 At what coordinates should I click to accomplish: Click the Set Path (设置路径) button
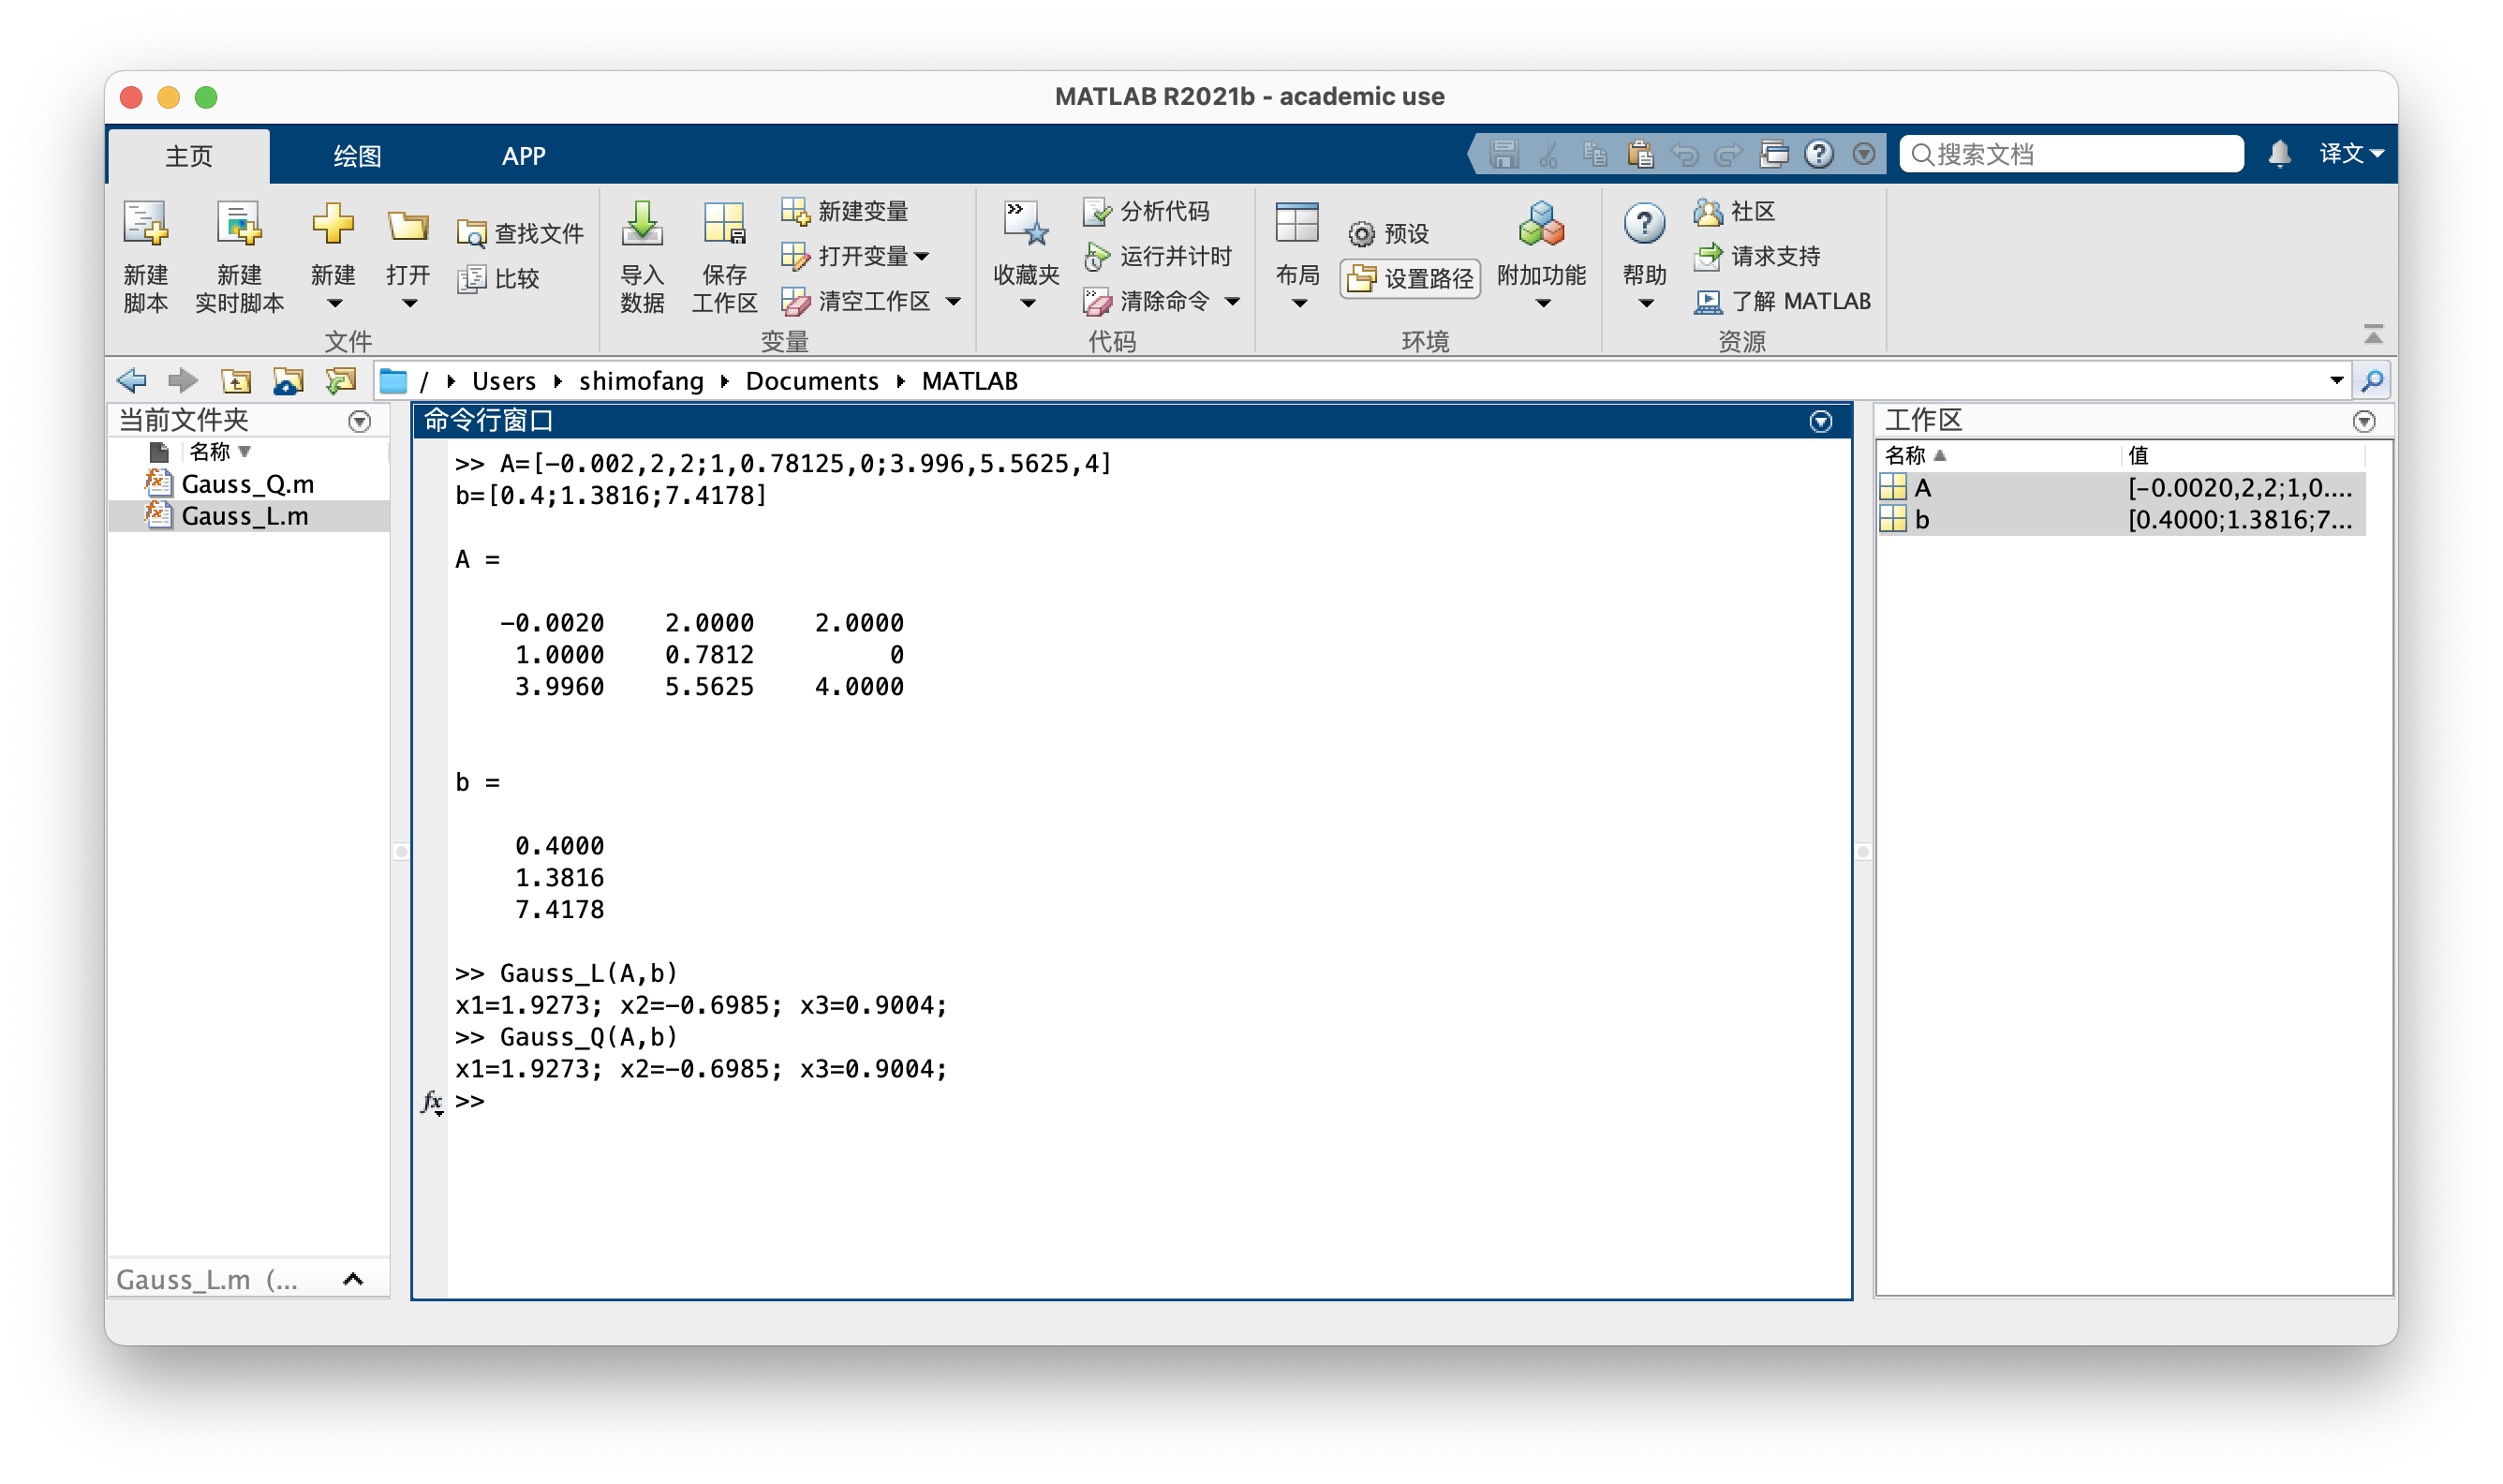pyautogui.click(x=1411, y=278)
